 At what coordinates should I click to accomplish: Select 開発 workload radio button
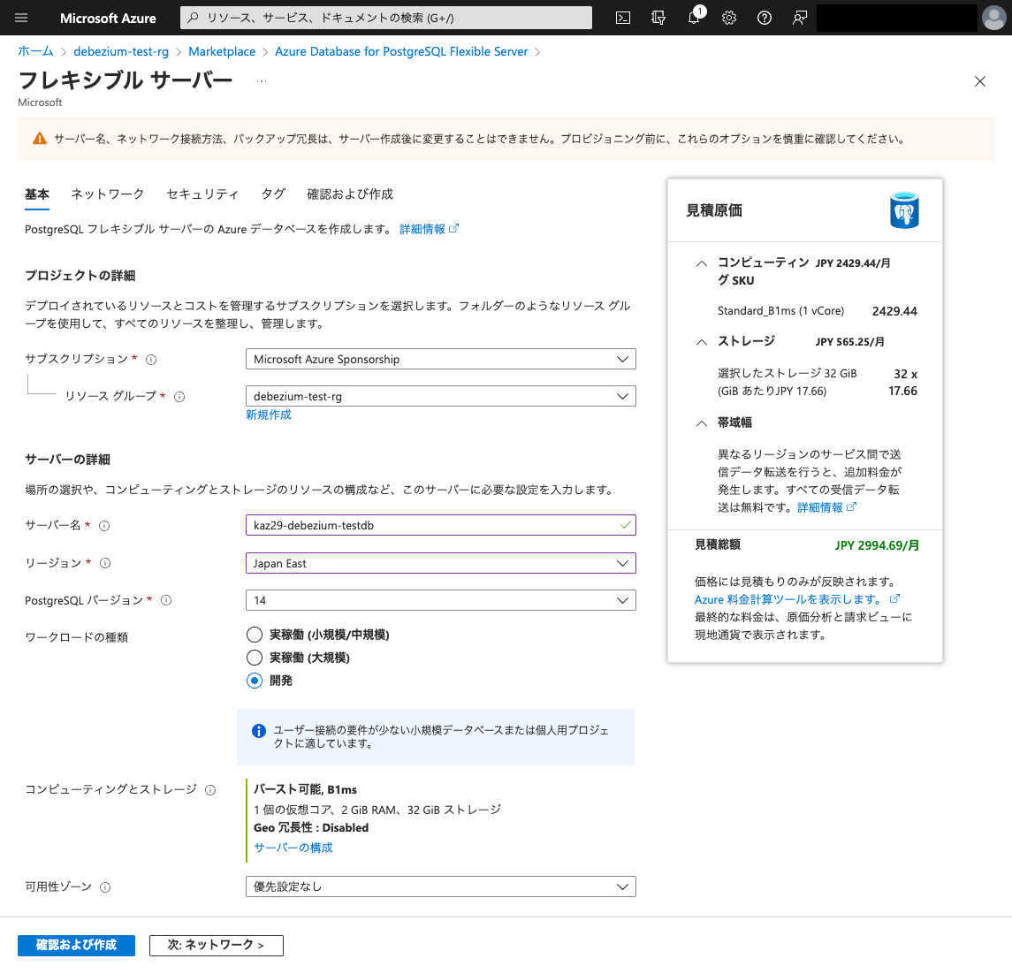point(255,681)
